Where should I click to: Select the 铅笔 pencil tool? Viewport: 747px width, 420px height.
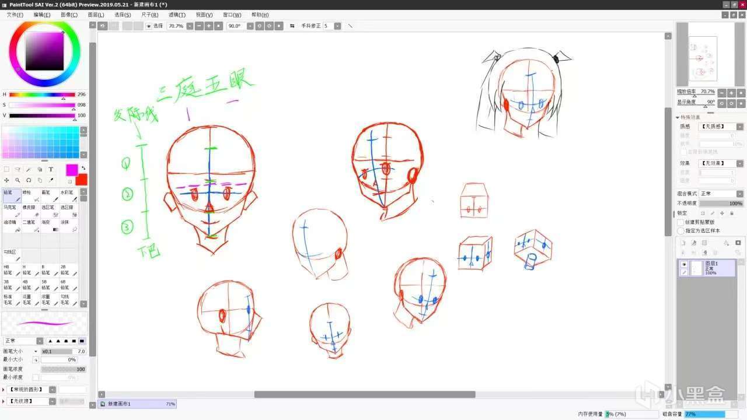point(12,196)
